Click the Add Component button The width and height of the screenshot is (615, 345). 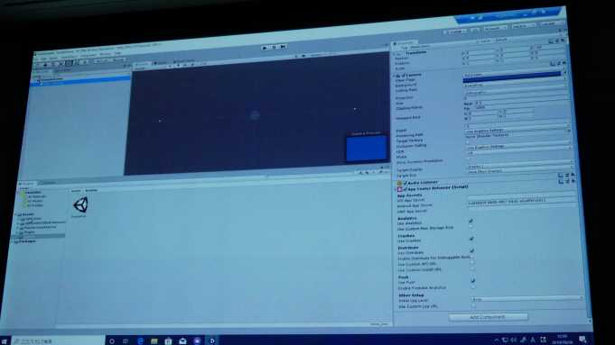pos(488,317)
